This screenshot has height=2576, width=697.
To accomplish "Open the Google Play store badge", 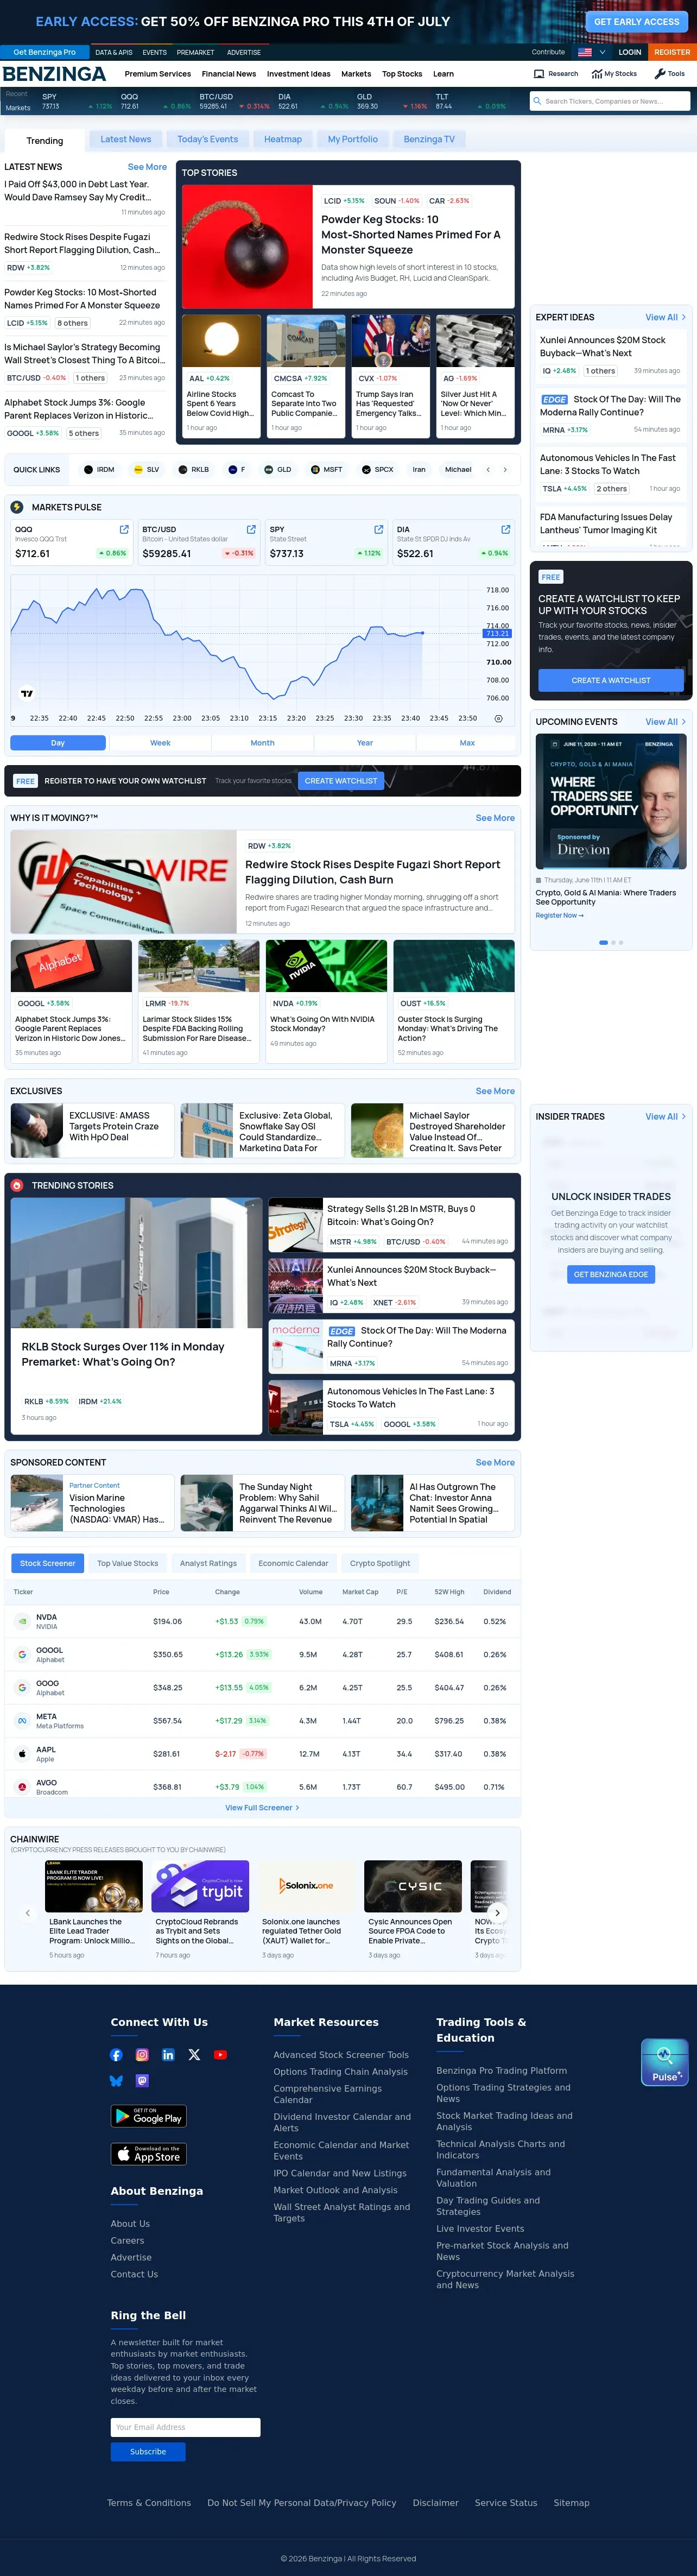I will pos(148,2116).
